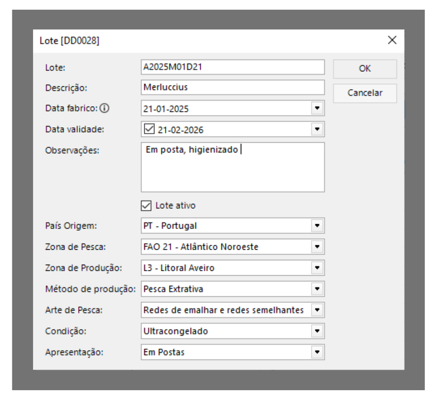Open the Apresentação dropdown

click(316, 352)
